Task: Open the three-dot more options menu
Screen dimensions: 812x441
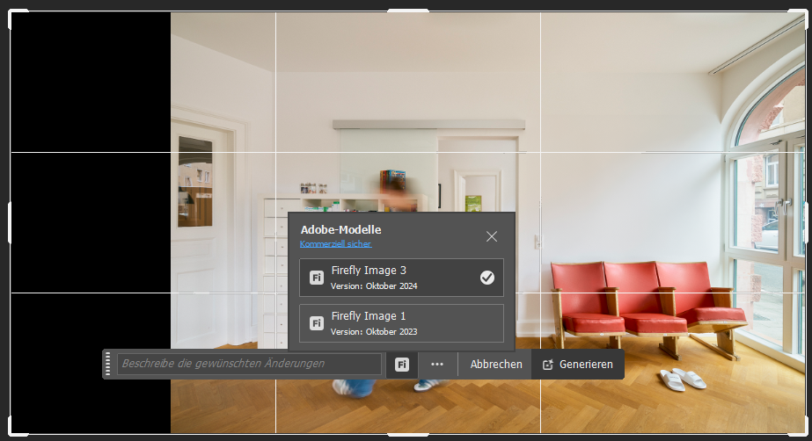Action: [437, 365]
